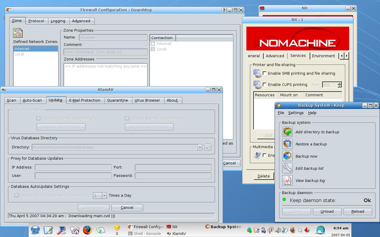This screenshot has height=237, width=380.
Task: Click the Update Now button
Action: (94, 207)
